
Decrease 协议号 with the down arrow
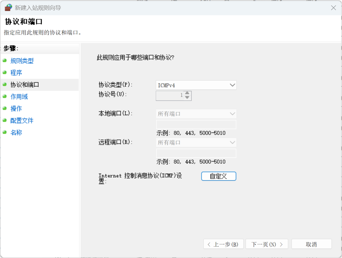pos(187,98)
